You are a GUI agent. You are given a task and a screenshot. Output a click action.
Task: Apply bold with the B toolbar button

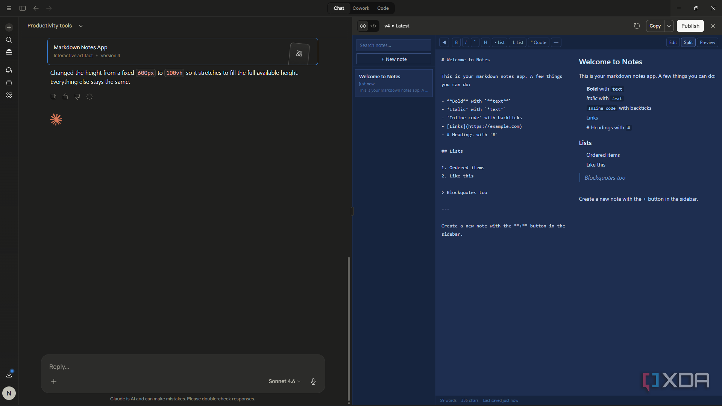point(456,42)
